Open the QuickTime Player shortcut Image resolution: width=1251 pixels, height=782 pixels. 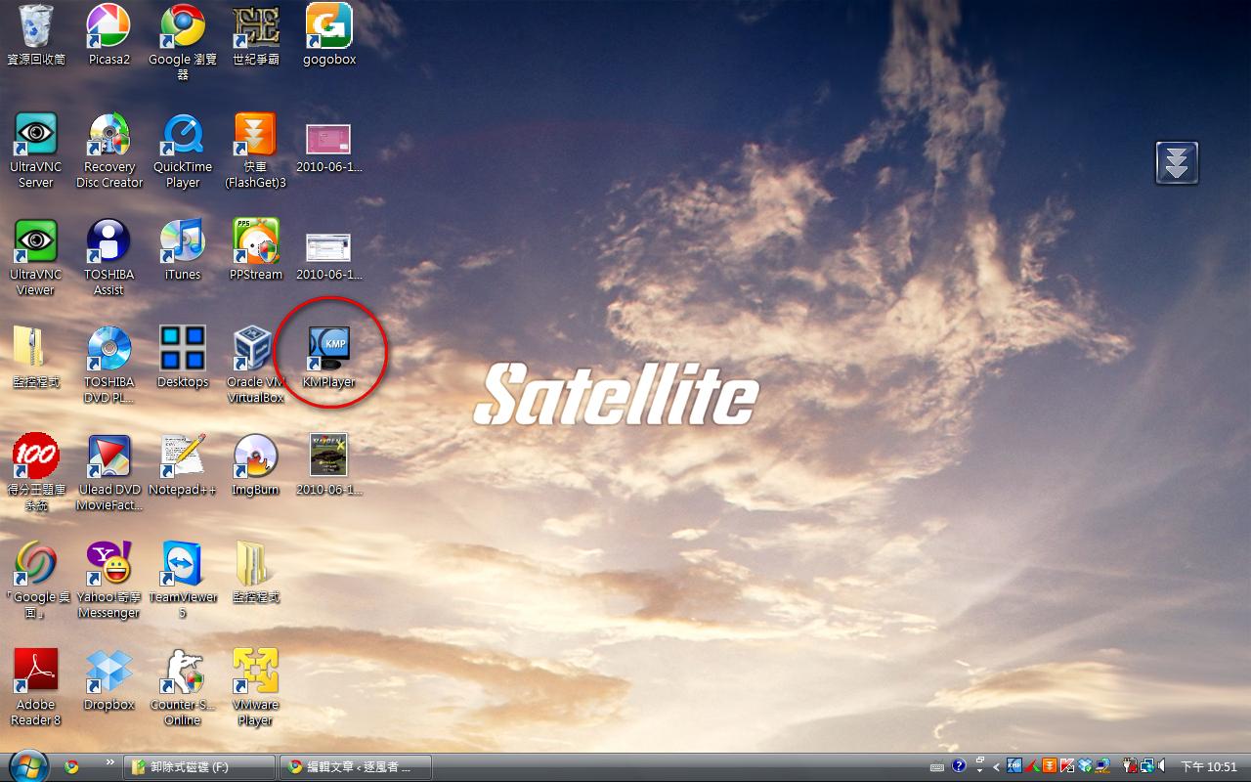click(182, 151)
